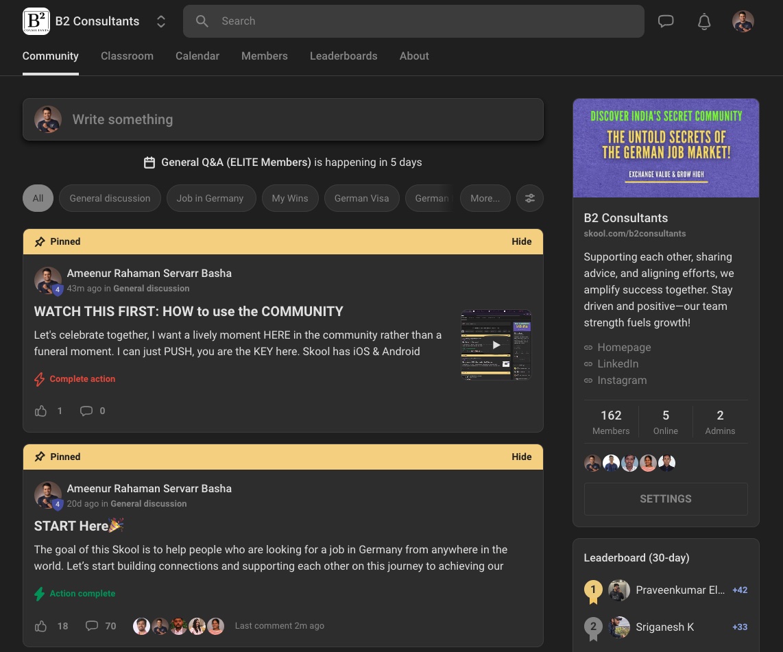Hide the WATCH THIS FIRST pinned post
The height and width of the screenshot is (652, 783).
point(521,241)
